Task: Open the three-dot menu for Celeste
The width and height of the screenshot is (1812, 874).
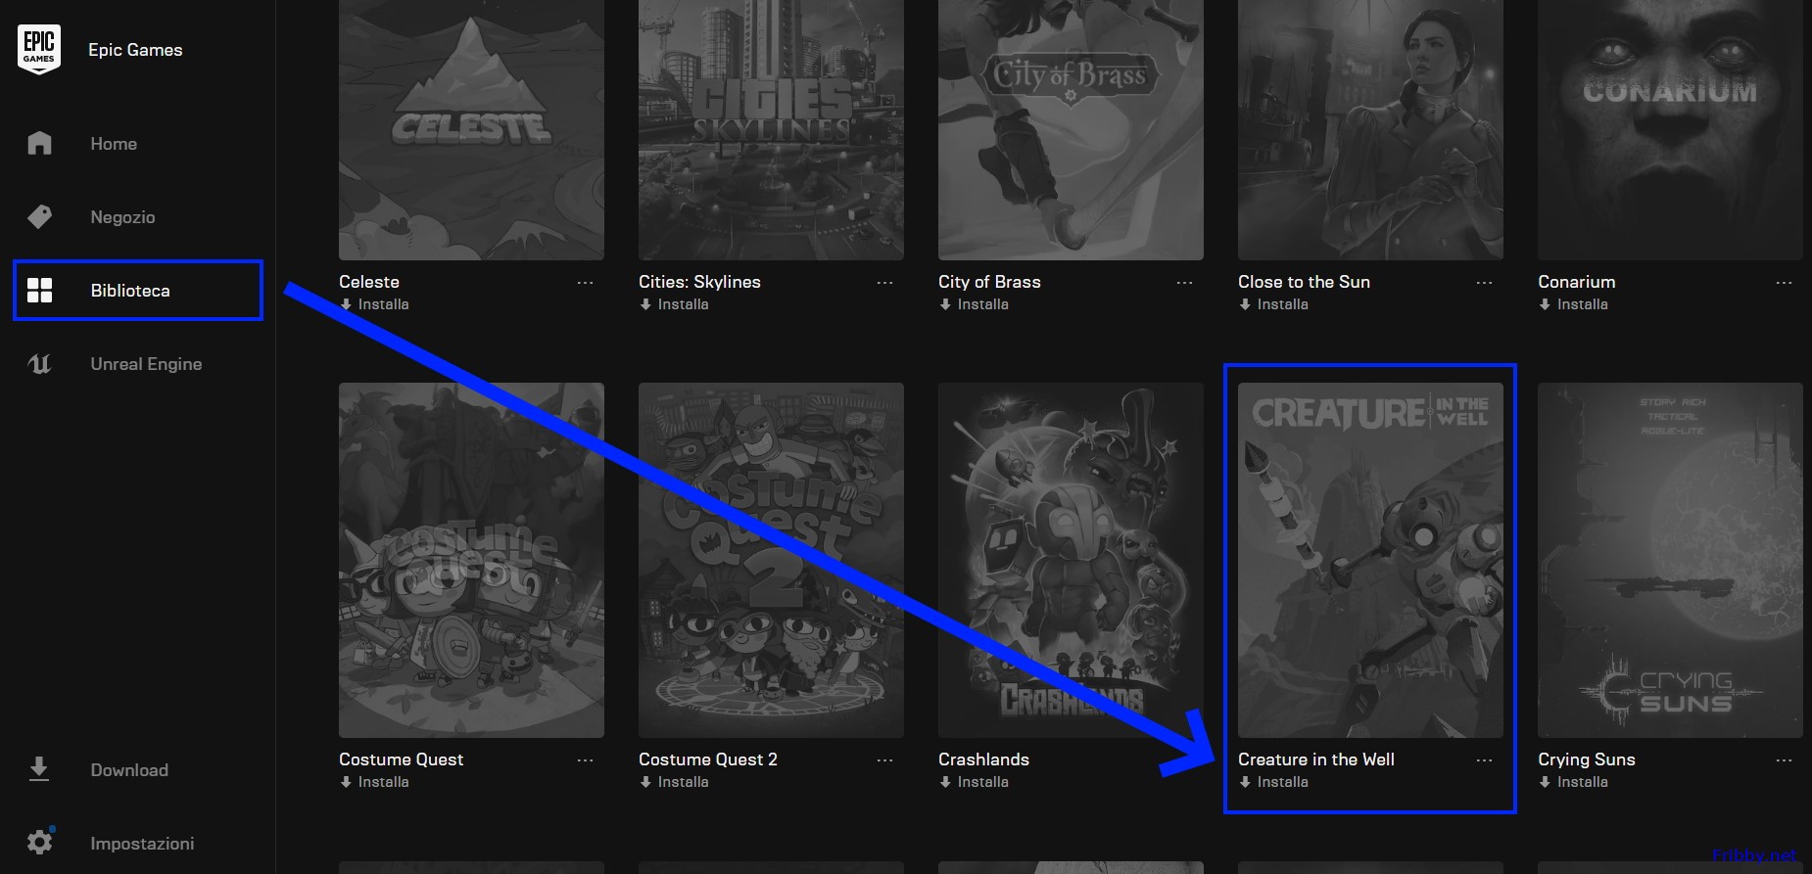Action: (585, 283)
